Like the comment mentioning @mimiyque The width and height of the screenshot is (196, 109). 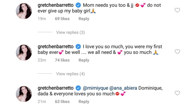click(x=177, y=93)
